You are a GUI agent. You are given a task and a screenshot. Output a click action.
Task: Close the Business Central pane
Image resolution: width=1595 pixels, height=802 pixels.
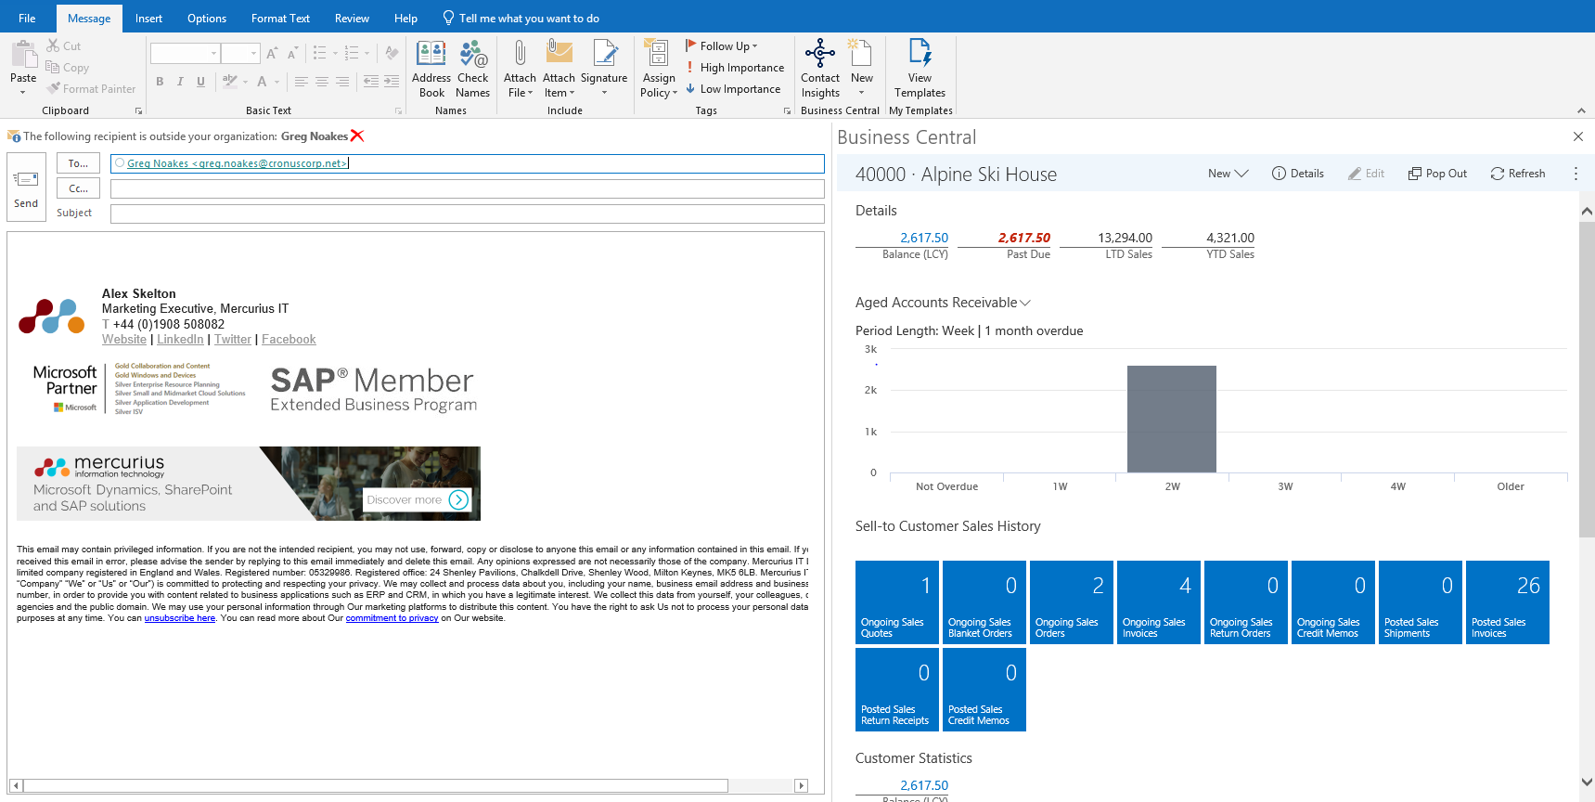point(1578,136)
